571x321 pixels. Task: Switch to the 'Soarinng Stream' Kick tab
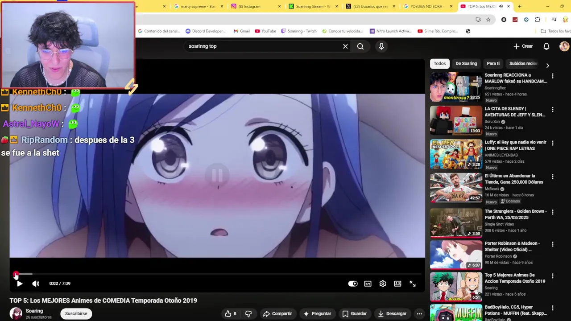coord(312,6)
